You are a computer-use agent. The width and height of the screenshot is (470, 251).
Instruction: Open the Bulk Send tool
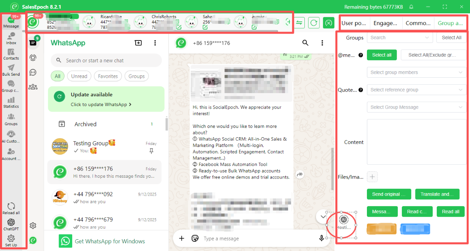[x=11, y=70]
